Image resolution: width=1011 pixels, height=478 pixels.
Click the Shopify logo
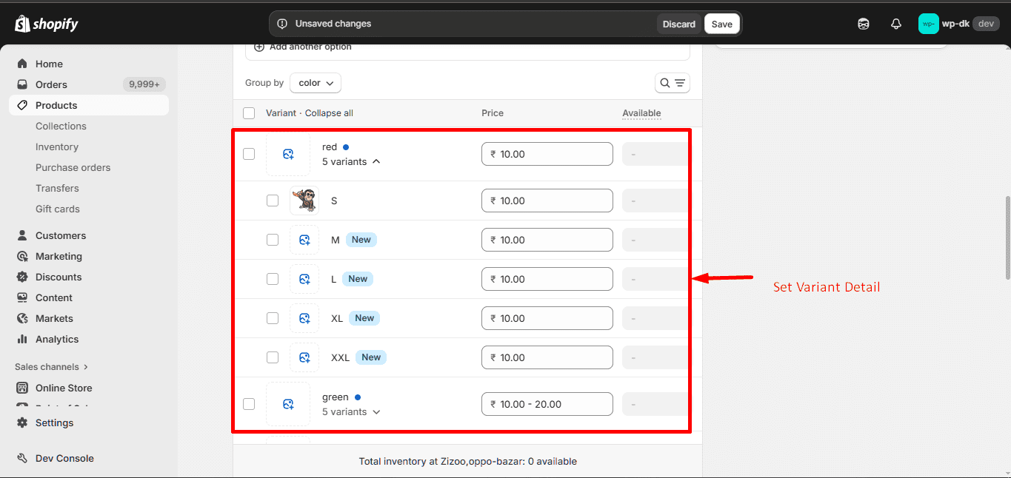click(x=46, y=24)
